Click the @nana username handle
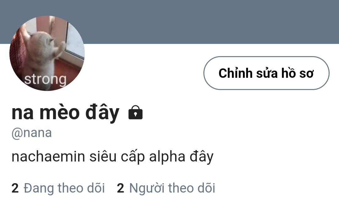 tap(32, 133)
